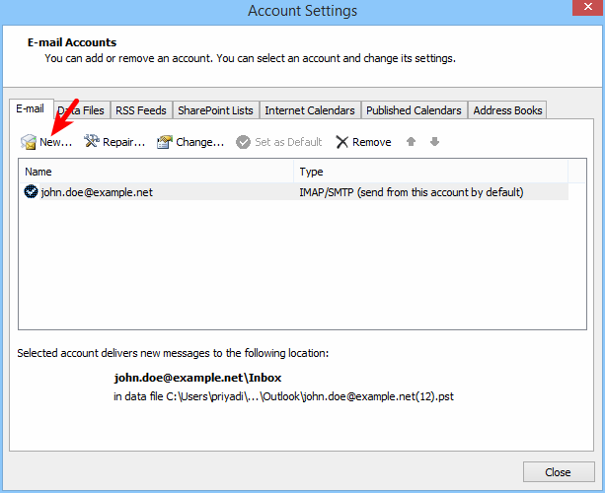Image resolution: width=605 pixels, height=493 pixels.
Task: Switch to the E-mail tab
Action: [32, 108]
